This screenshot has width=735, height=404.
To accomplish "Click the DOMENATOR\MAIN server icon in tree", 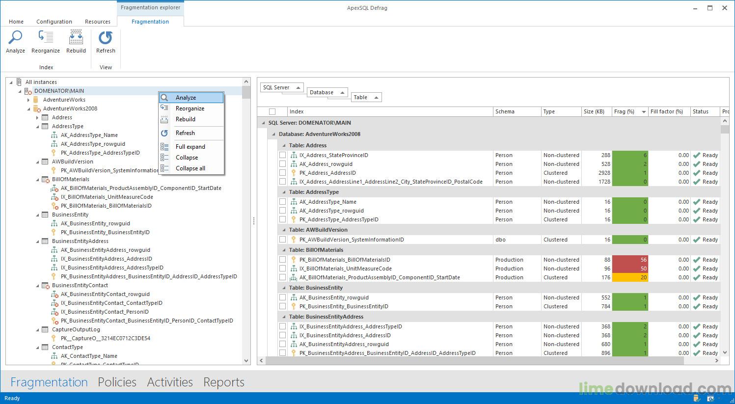I will pos(28,91).
